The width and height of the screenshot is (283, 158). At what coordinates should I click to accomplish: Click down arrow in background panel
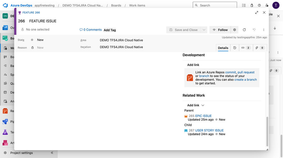275,28
